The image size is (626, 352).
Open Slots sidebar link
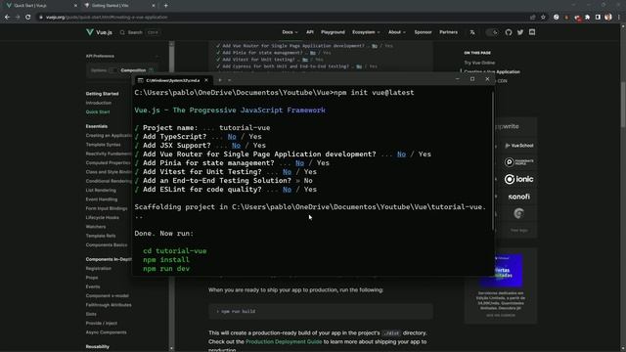[x=91, y=314]
